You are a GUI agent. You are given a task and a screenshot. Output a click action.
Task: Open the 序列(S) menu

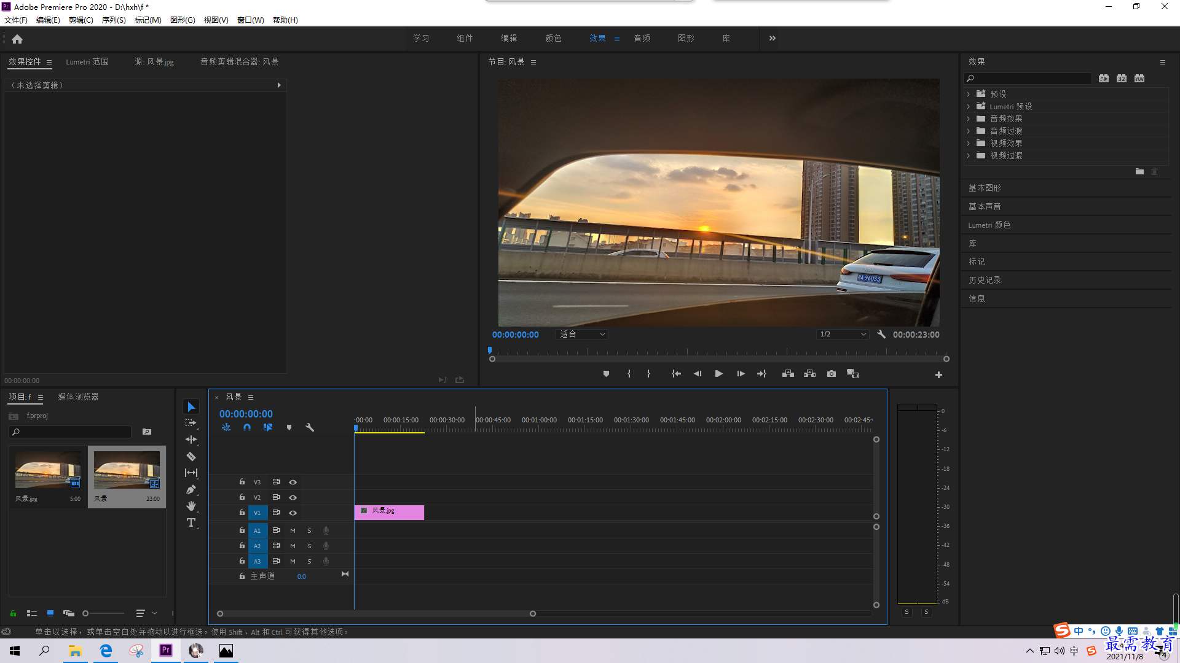114,20
